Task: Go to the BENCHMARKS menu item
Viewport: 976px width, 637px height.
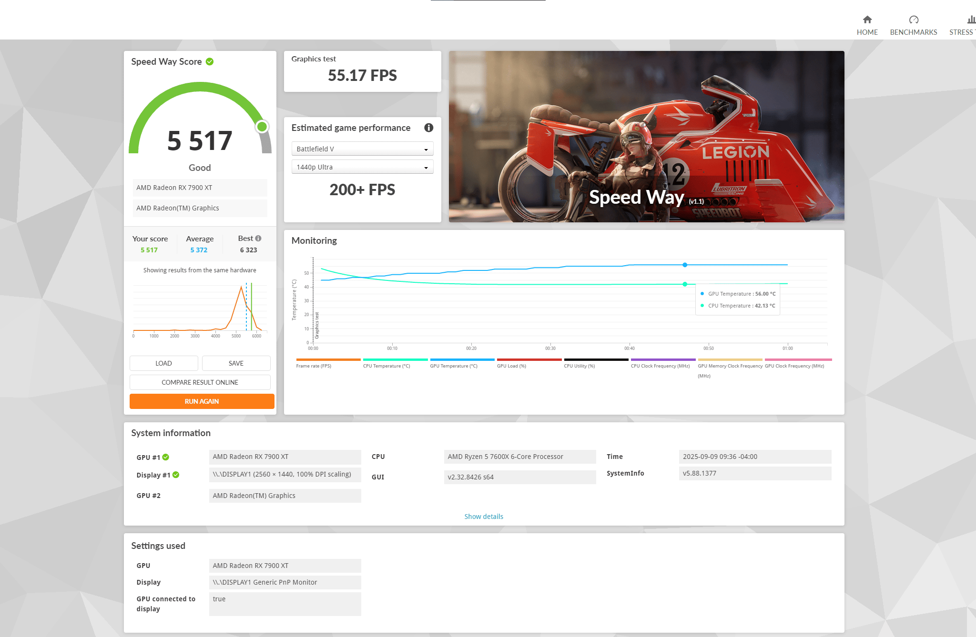Action: 913,32
